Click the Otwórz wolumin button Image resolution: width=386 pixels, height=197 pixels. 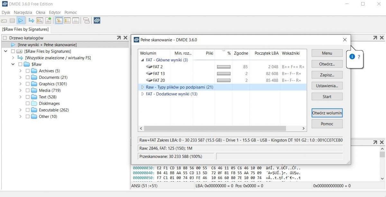point(327,113)
